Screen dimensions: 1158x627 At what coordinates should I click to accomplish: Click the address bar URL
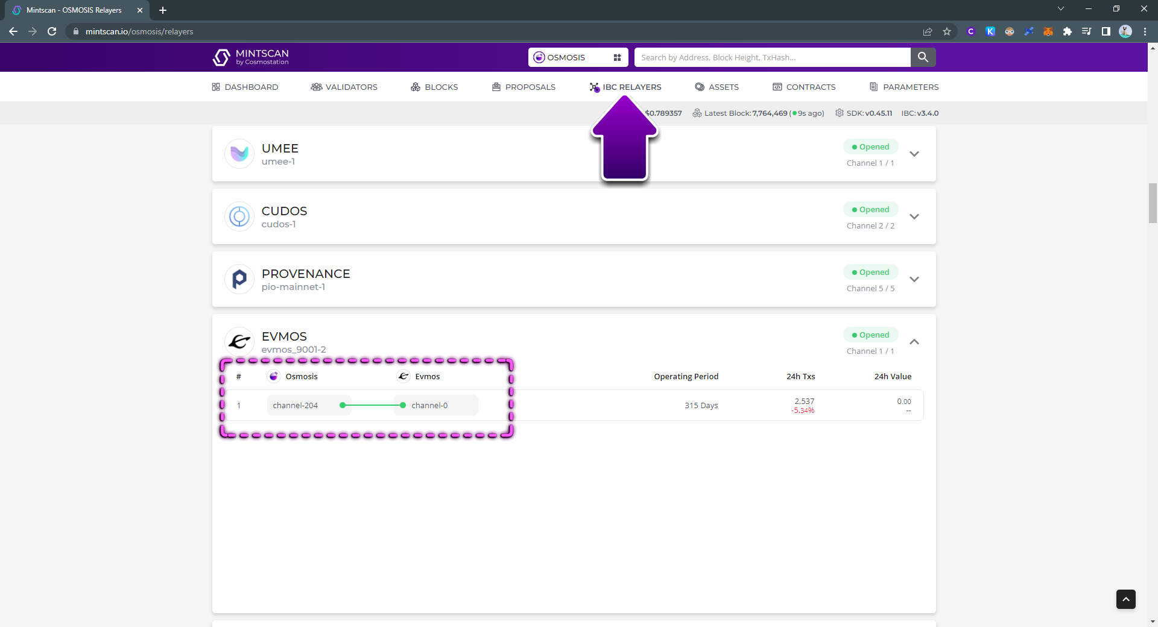[x=139, y=31]
